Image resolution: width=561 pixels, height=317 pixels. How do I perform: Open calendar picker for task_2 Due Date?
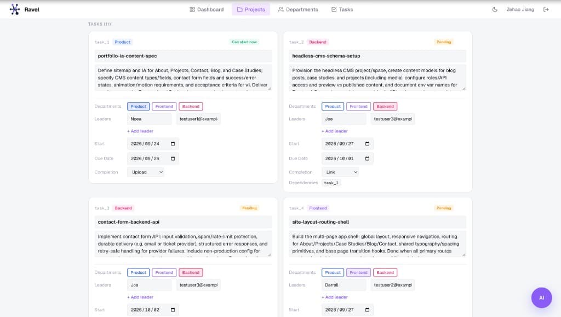click(x=367, y=158)
